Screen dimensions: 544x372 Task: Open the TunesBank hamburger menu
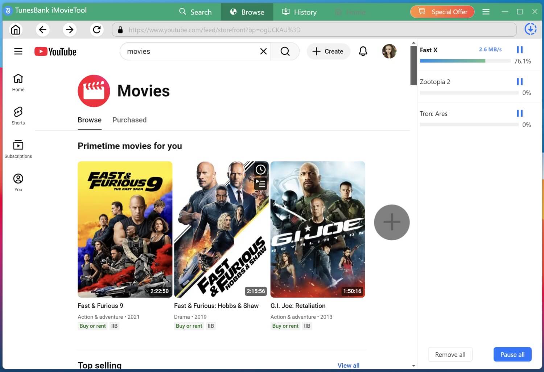[x=486, y=11]
